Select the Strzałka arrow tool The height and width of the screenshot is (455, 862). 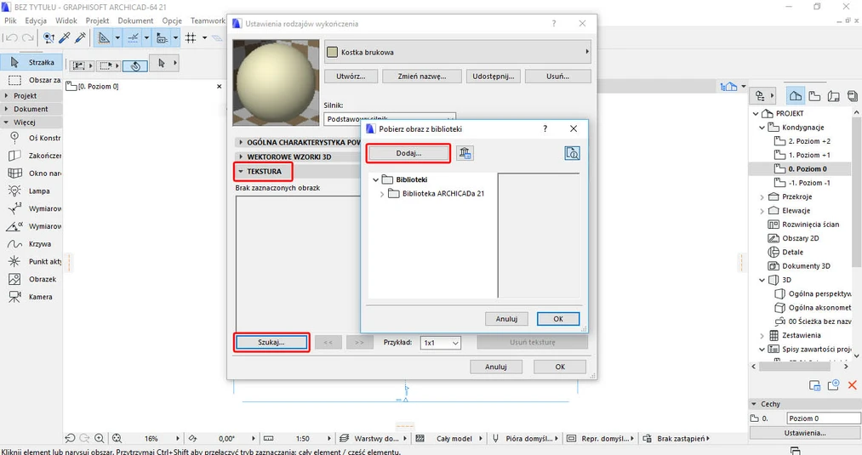tap(31, 62)
